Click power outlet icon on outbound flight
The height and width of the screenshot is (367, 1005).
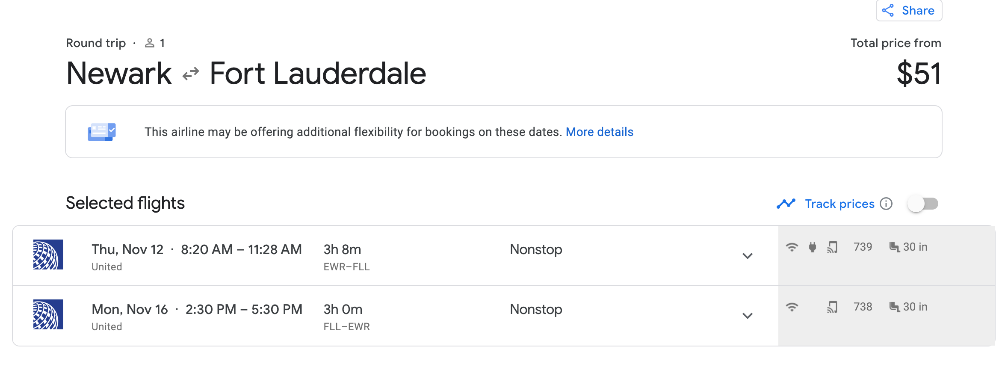pyautogui.click(x=813, y=247)
